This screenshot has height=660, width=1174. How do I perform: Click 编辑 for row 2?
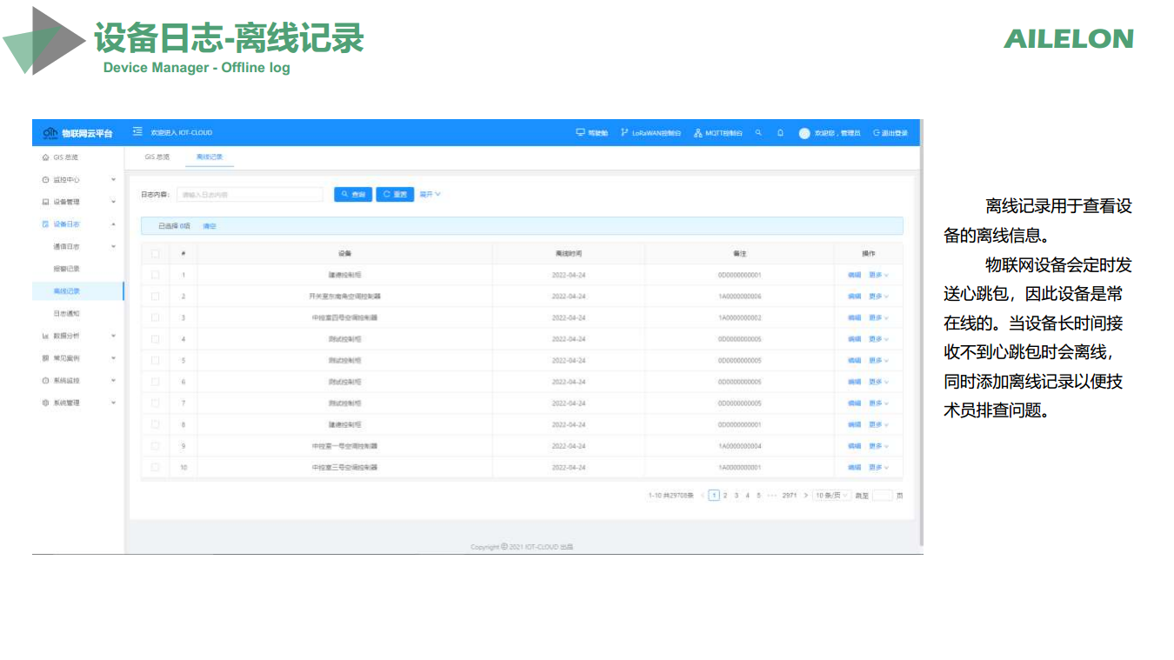coord(855,297)
